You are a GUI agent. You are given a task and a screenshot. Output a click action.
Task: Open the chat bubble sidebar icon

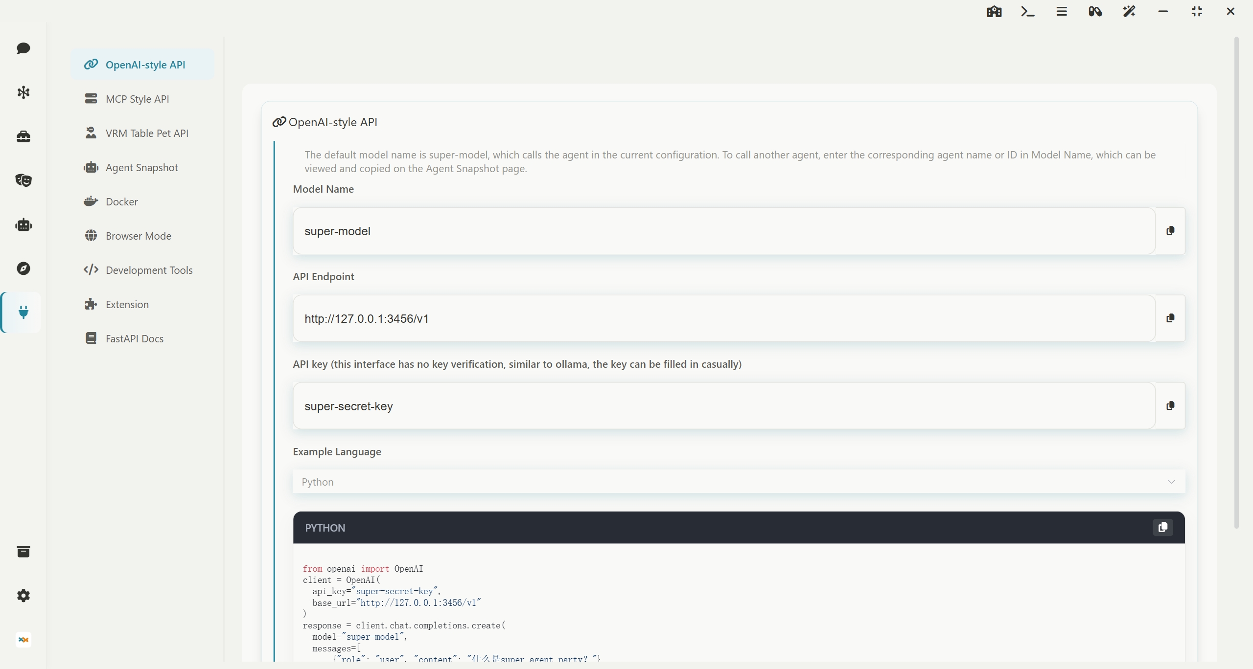coord(23,48)
